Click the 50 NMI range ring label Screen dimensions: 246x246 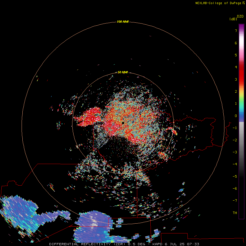pyautogui.click(x=123, y=72)
